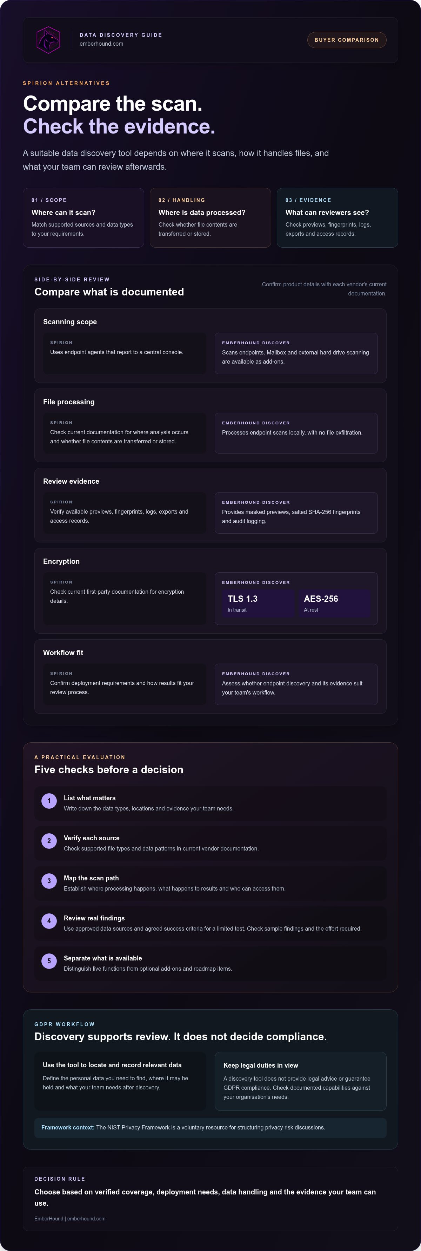Click step 4 circle for Review real findings
This screenshot has width=421, height=1251.
[49, 921]
